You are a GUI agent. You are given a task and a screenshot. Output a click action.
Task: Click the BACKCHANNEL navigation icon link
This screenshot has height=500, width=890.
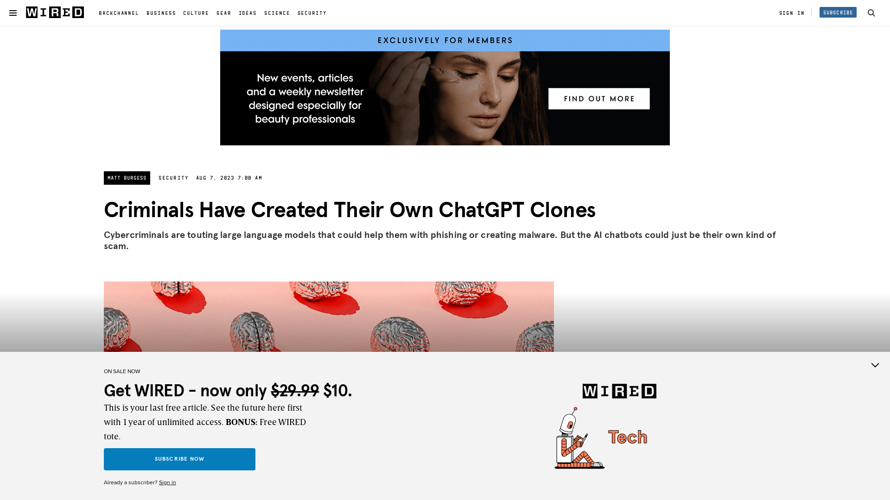click(x=119, y=13)
